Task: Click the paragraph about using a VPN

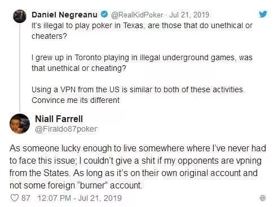Action: 138,95
